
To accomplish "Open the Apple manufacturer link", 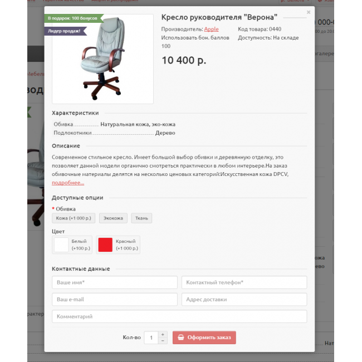I will pyautogui.click(x=211, y=29).
